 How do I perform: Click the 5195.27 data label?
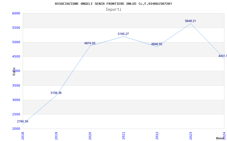[x=123, y=34]
